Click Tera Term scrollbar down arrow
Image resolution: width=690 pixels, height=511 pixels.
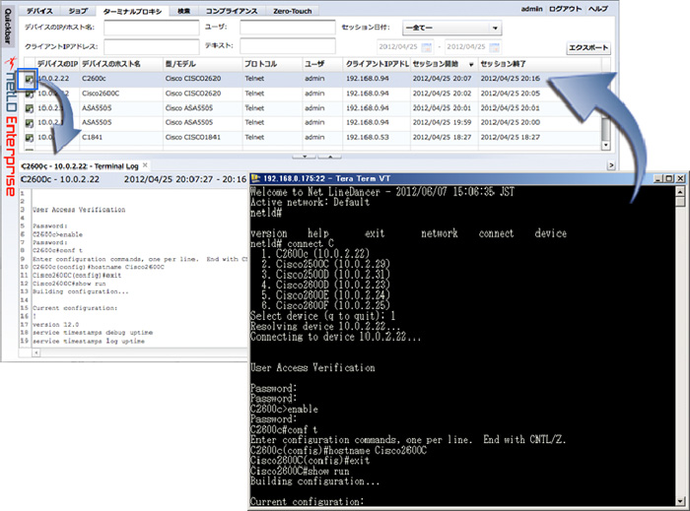[x=680, y=500]
